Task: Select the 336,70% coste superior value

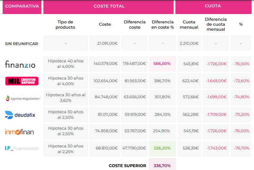Action: click(x=162, y=166)
